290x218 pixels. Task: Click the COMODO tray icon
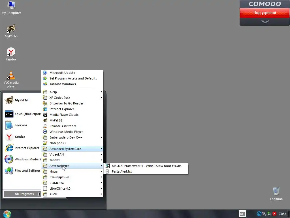click(259, 214)
